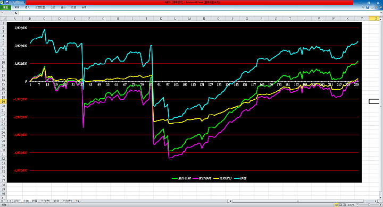
Task: Click the workbook window restore icon
Action: pyautogui.click(x=376, y=7)
